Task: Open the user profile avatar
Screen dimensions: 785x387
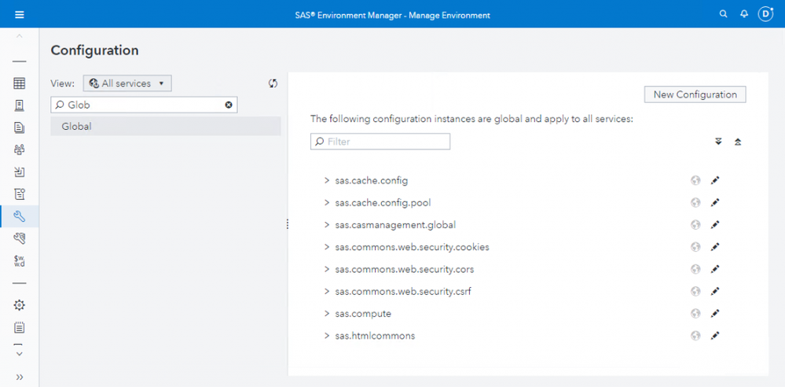Action: (x=765, y=14)
